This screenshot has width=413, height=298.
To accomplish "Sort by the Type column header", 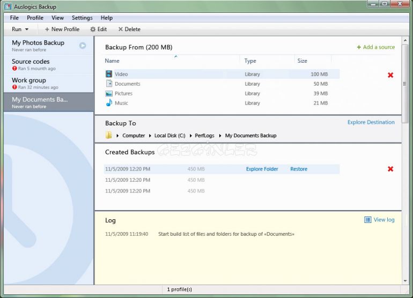I will (250, 61).
